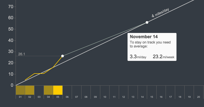Click the 26.1 value label
The height and width of the screenshot is (107, 204).
(22, 54)
